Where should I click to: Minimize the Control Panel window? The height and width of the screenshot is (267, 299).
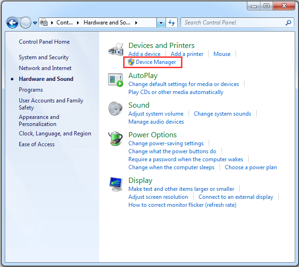[x=254, y=6]
